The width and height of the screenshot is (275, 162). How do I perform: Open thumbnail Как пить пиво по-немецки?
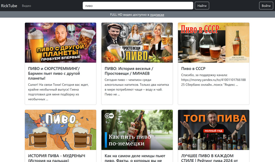click(137, 130)
